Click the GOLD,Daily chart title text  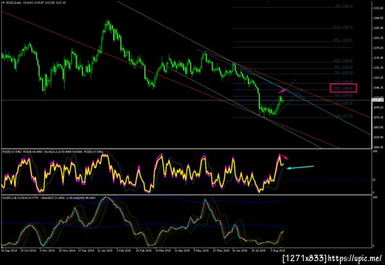(13, 3)
